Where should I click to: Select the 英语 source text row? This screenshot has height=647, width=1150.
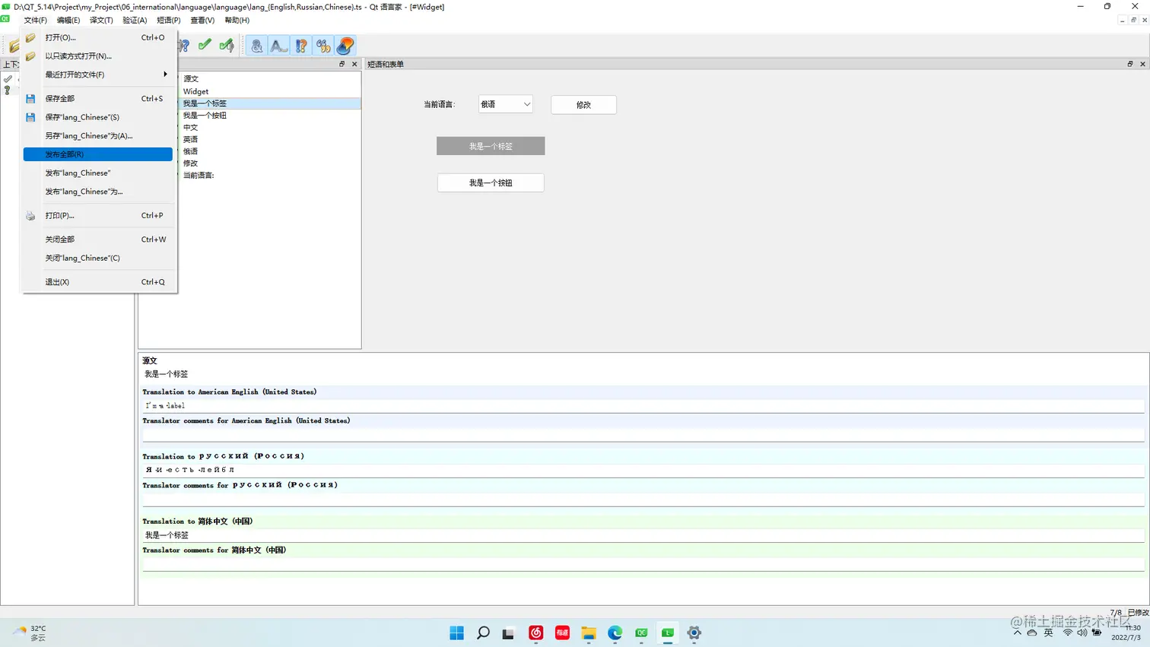[x=270, y=139]
